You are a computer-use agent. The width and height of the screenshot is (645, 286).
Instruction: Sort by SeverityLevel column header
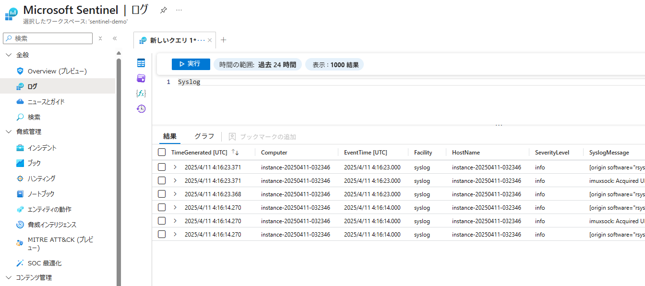(552, 153)
